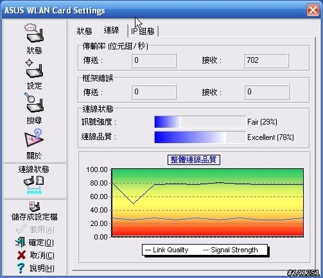The width and height of the screenshot is (323, 278).
Task: Click the 框架錯誤 接收 value field
Action: point(266,92)
